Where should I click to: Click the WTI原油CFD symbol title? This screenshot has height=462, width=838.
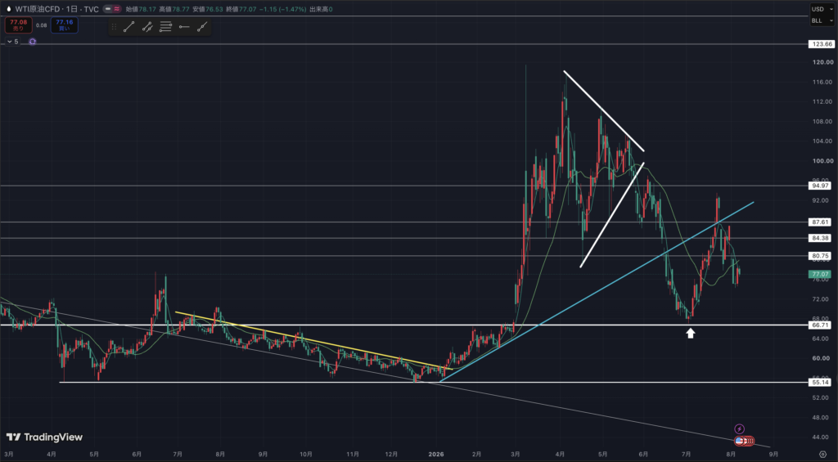38,9
